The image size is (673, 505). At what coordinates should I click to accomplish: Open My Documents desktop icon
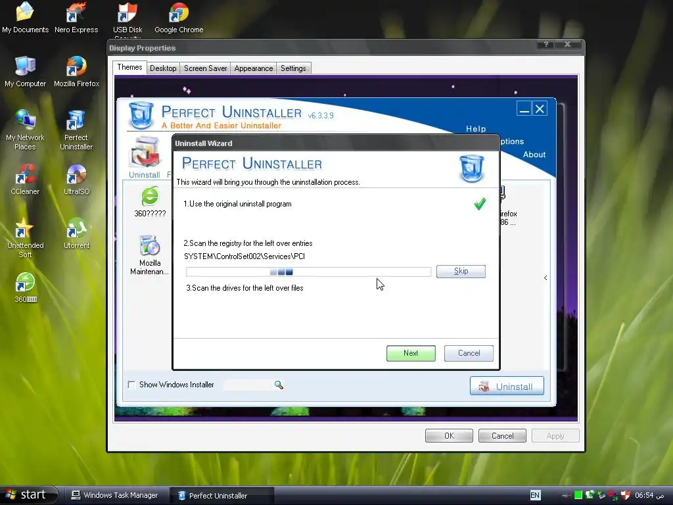point(25,17)
